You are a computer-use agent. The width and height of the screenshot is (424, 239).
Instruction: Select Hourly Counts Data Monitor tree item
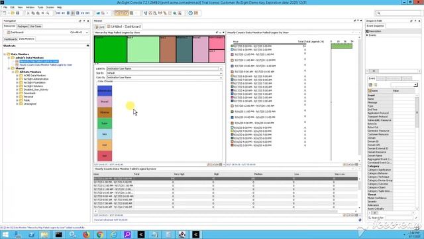coord(46,65)
